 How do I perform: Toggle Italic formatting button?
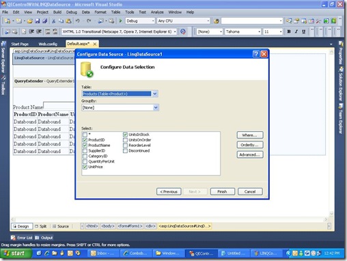296,31
